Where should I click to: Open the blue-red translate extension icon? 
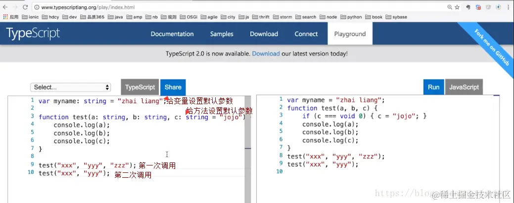[478, 7]
